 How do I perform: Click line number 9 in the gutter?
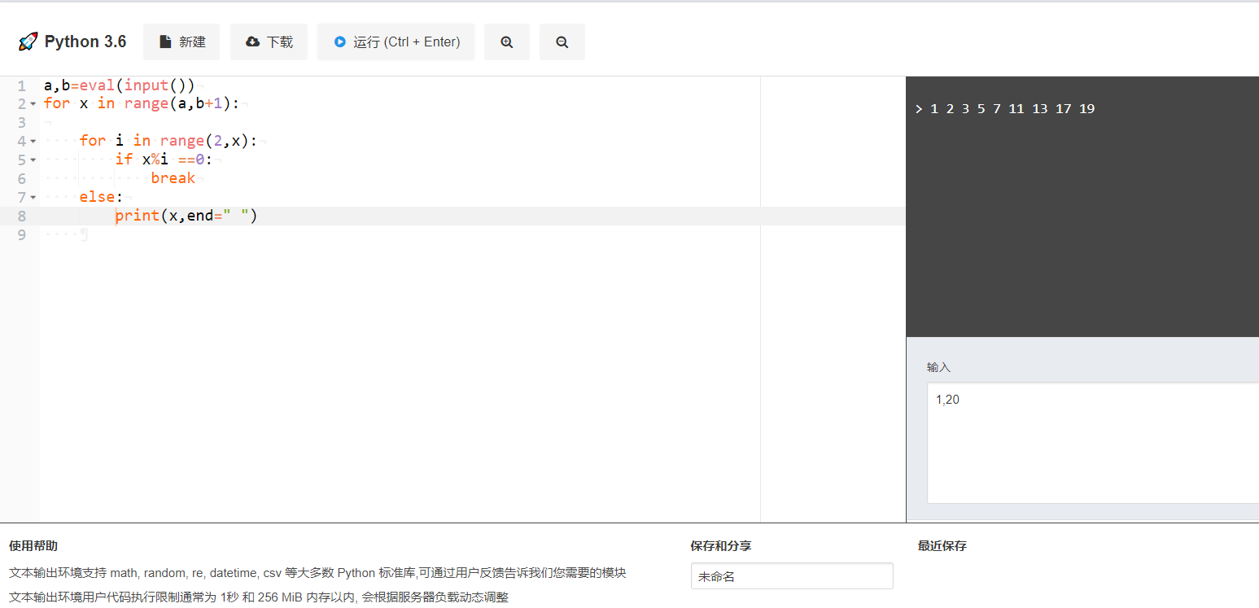(21, 234)
